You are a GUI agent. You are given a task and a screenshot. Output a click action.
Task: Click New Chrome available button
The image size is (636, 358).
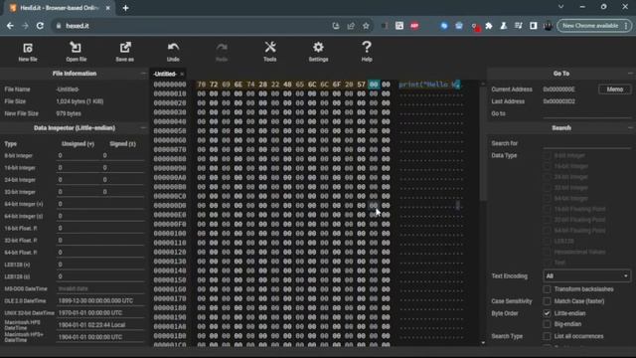pos(590,26)
